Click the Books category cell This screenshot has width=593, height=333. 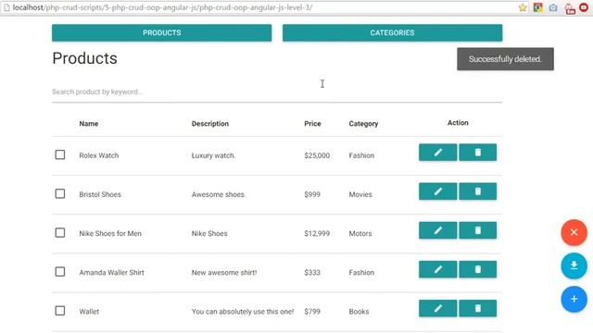pos(359,312)
